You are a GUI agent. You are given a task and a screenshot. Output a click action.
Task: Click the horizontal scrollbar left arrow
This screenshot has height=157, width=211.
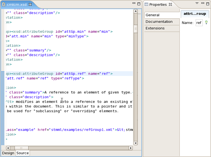coord(8,148)
